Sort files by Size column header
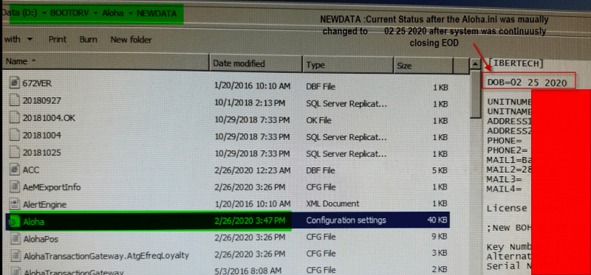 tap(423, 66)
